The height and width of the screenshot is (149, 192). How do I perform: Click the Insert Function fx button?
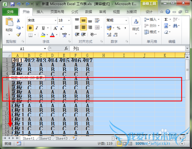tap(66, 49)
